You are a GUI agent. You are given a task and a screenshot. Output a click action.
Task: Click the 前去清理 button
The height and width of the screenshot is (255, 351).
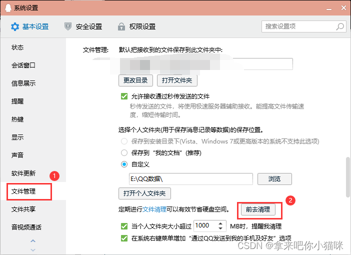pyautogui.click(x=258, y=209)
